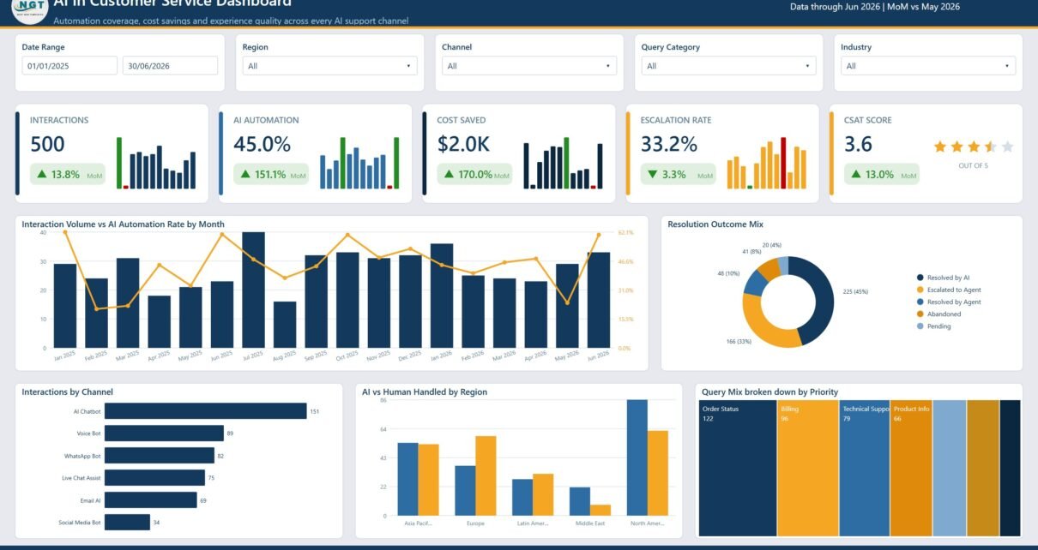The height and width of the screenshot is (550, 1038).
Task: Expand the Channel filter dropdown
Action: coord(529,66)
